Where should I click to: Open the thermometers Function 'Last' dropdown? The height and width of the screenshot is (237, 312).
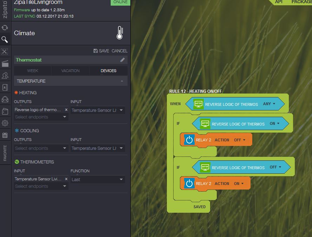pos(97,179)
